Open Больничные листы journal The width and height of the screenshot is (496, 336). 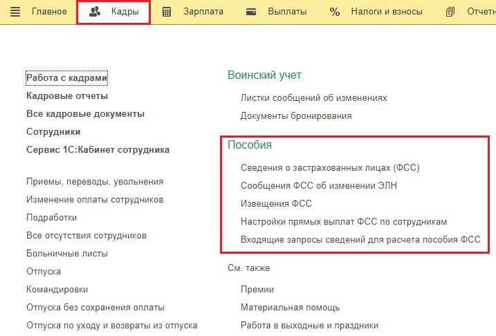click(66, 253)
